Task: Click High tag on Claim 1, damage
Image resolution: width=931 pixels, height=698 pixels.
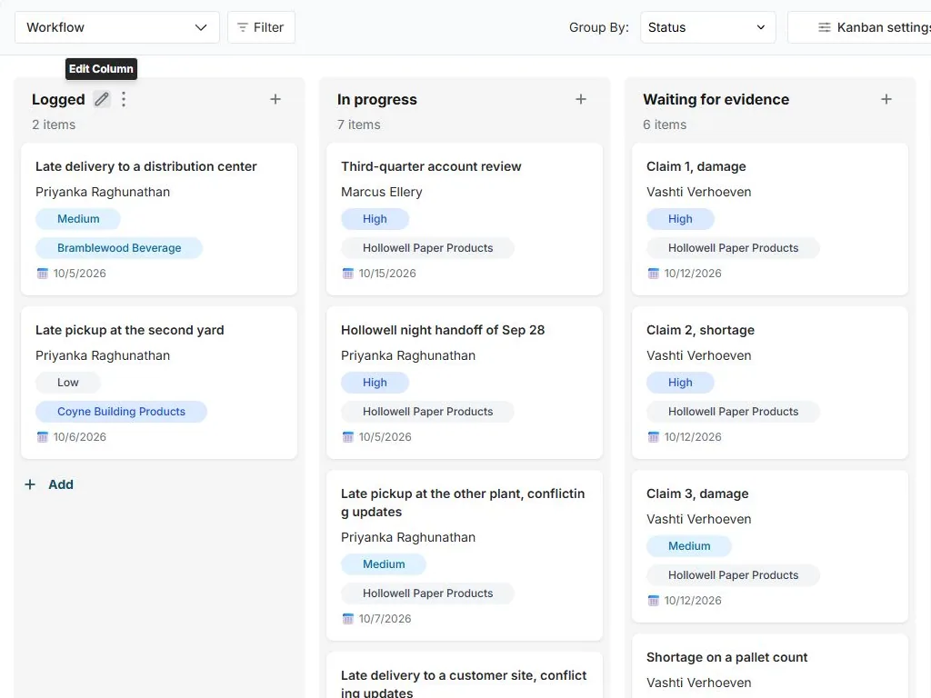Action: [x=680, y=219]
